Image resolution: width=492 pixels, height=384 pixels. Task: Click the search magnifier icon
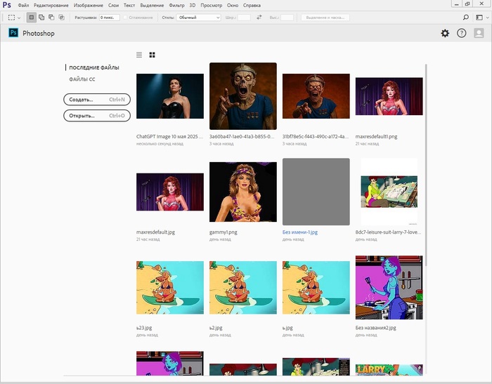point(465,17)
